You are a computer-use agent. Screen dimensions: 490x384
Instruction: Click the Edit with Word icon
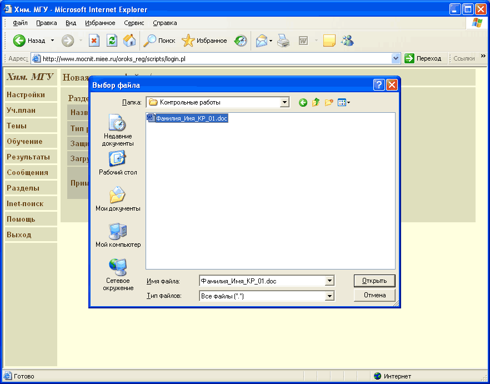point(303,41)
